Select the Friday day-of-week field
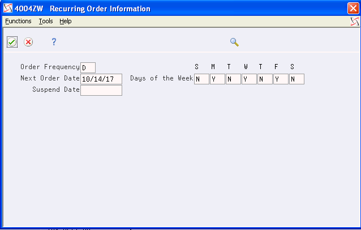The width and height of the screenshot is (361, 230). [281, 79]
